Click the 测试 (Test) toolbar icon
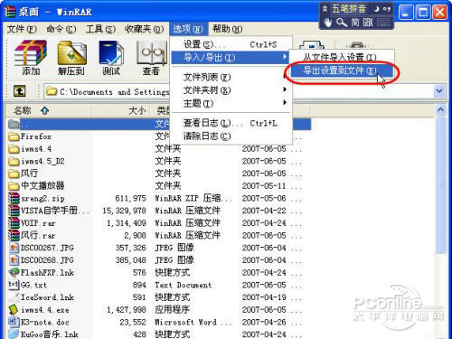The image size is (452, 339). (x=111, y=58)
